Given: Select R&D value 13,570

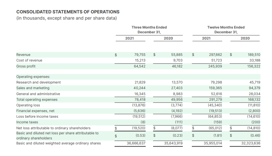Looking at the screenshot, I should coord(177,82).
